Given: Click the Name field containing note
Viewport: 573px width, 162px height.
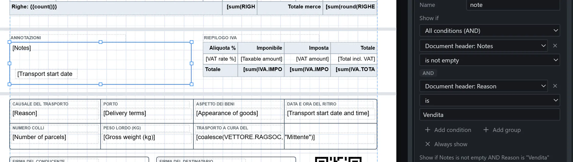Looking at the screenshot, I should click(513, 5).
